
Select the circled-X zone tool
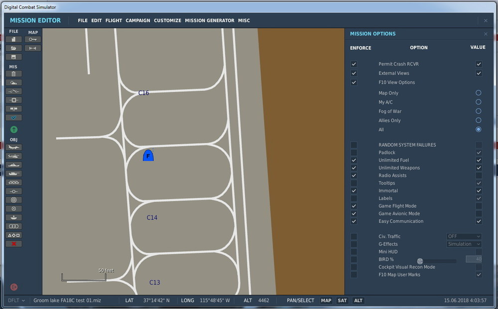[13, 209]
